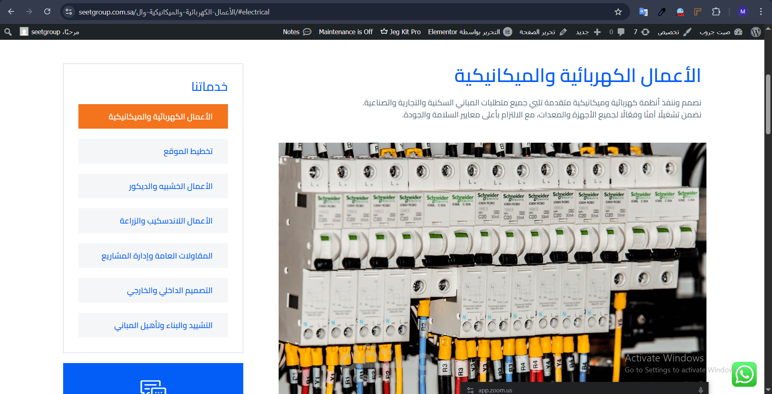The width and height of the screenshot is (772, 394).
Task: Open site information icon in address bar
Action: tap(69, 12)
